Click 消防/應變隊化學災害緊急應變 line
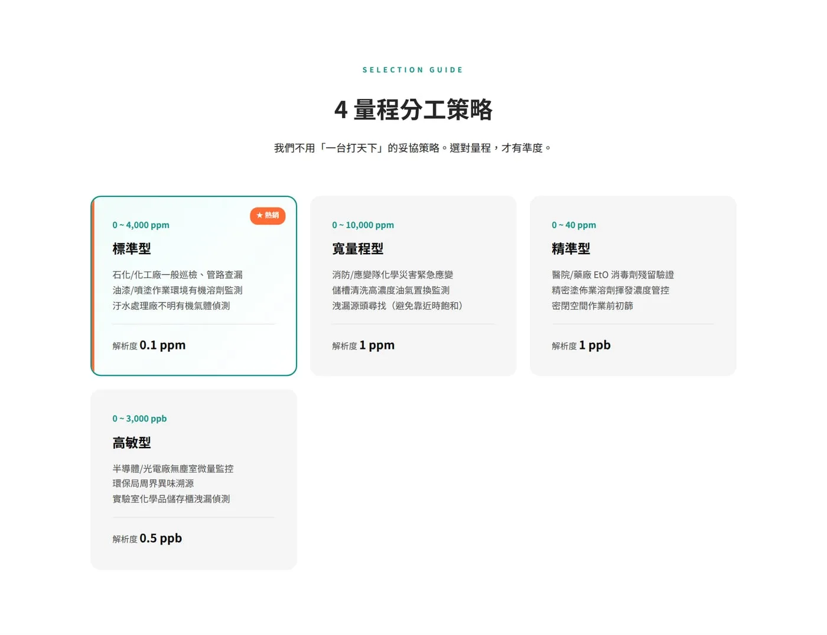The image size is (827, 635). point(393,275)
